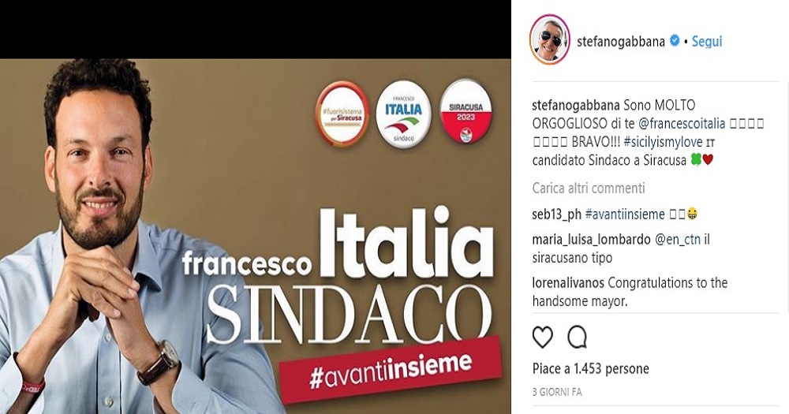This screenshot has width=789, height=414.
Task: Open maria_luisa_lombardo commenter profile
Action: coord(591,240)
